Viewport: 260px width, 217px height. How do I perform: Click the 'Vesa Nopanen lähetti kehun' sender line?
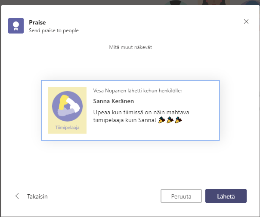click(x=137, y=91)
